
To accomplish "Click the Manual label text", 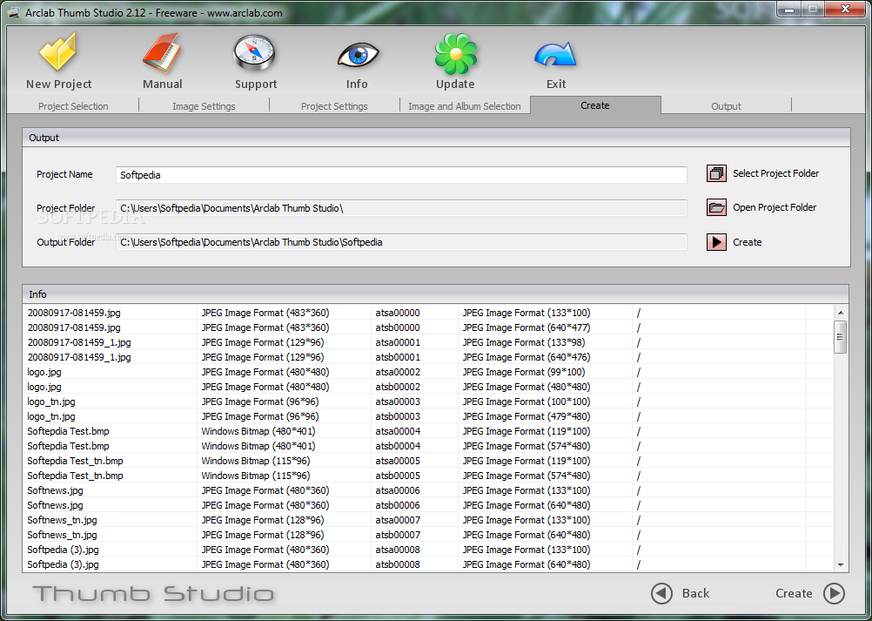I will [x=163, y=84].
